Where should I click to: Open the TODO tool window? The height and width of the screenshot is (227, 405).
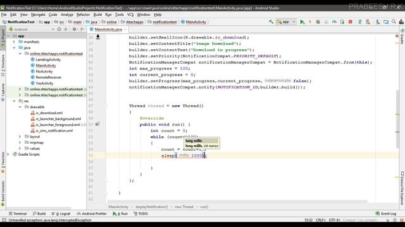click(140, 214)
